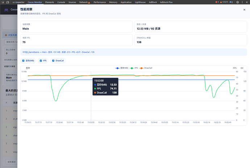Click the 分页显示 button in background panel

(11, 162)
